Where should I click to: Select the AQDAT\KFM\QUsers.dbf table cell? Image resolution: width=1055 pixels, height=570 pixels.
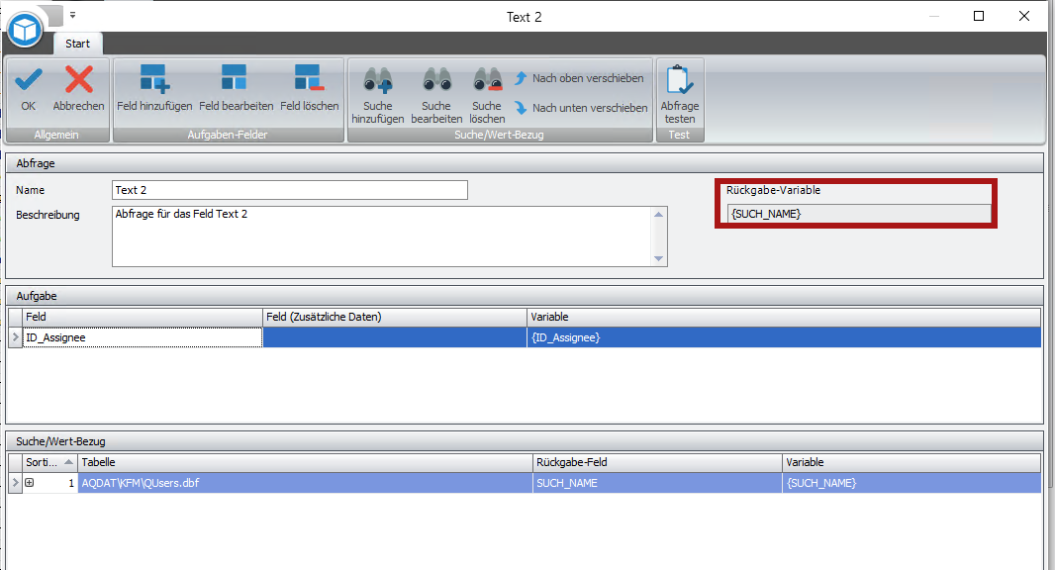pos(305,483)
